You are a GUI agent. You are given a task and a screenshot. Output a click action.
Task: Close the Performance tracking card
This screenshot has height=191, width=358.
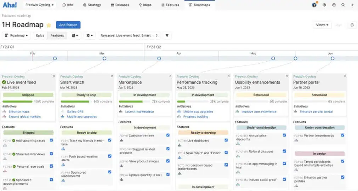pyautogui.click(x=228, y=76)
